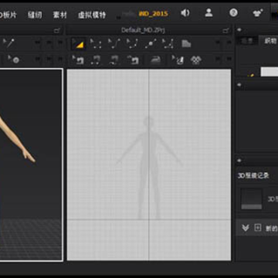Detach the 3D avatar window
The width and height of the screenshot is (278, 278).
pyautogui.click(x=57, y=31)
